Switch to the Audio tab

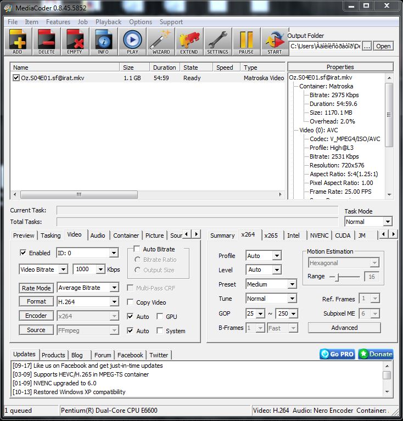tap(98, 235)
